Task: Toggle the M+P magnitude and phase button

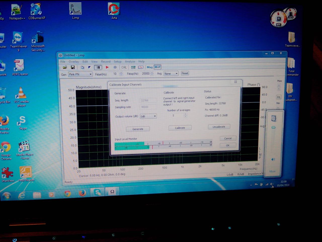Action: (x=157, y=67)
